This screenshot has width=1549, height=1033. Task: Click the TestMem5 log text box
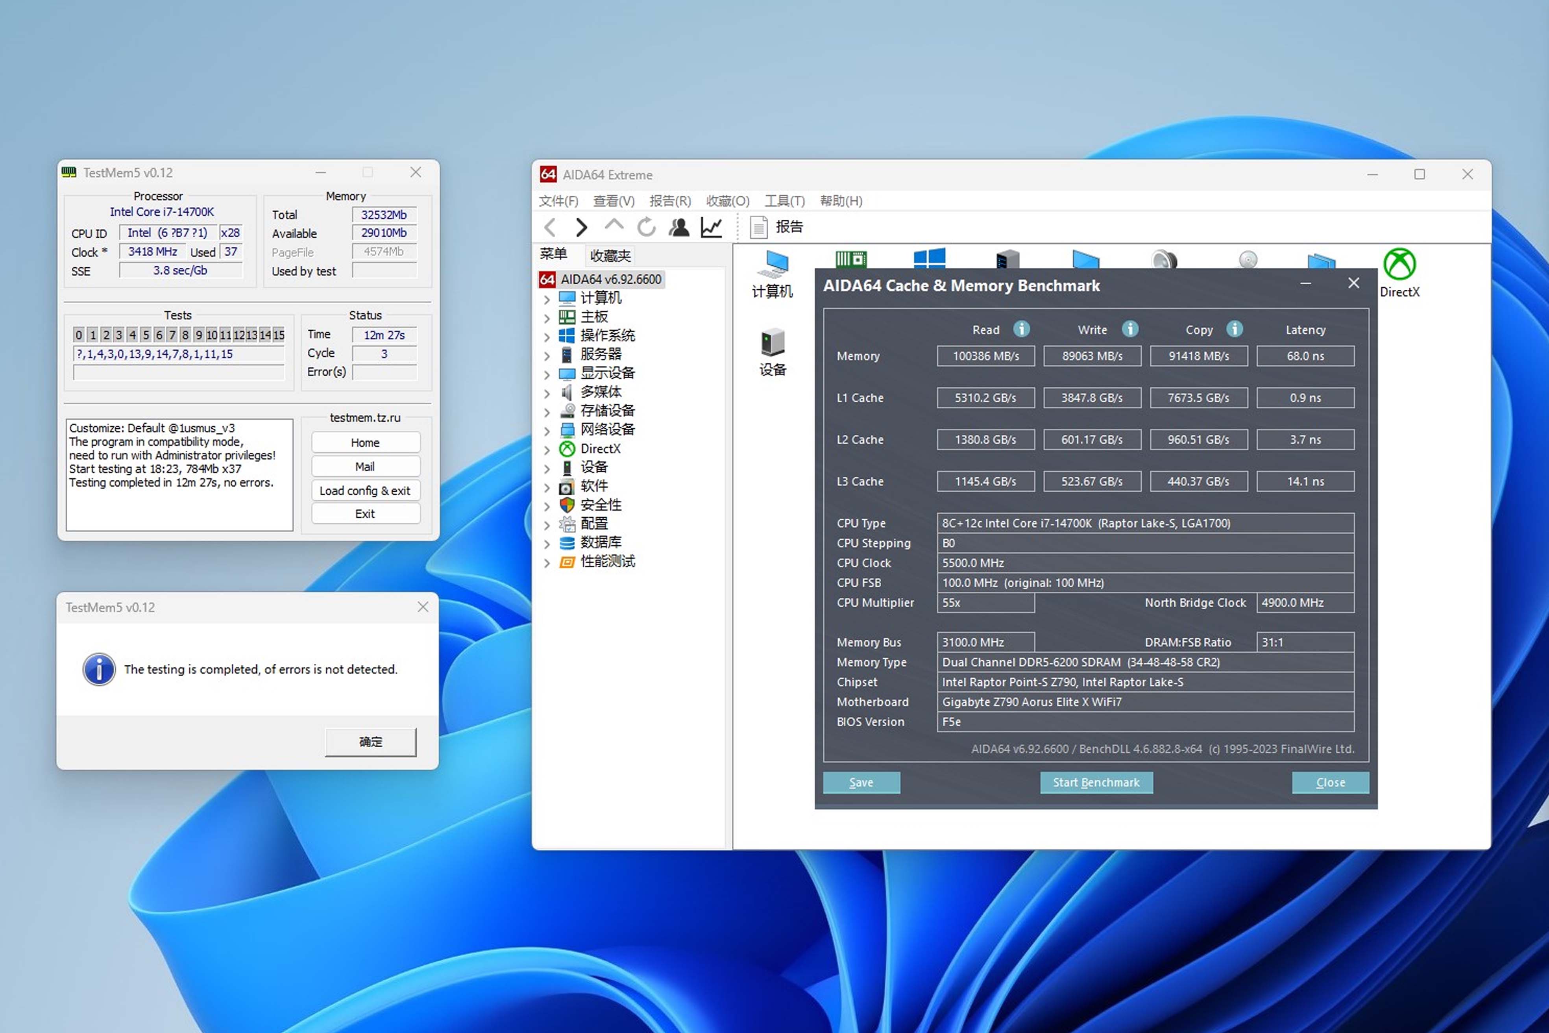[x=179, y=474]
